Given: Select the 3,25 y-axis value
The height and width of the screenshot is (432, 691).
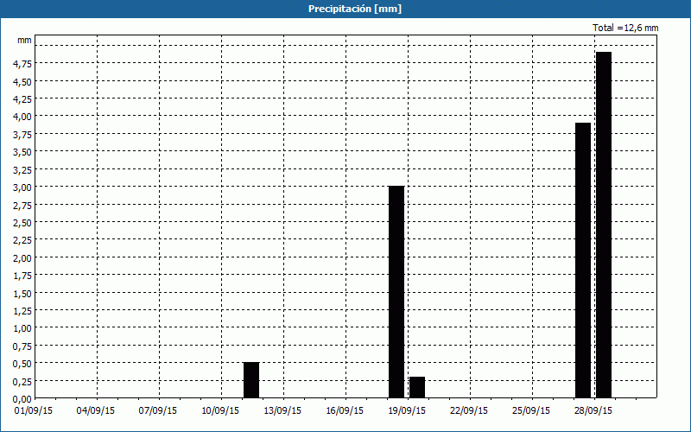Looking at the screenshot, I should 22,169.
